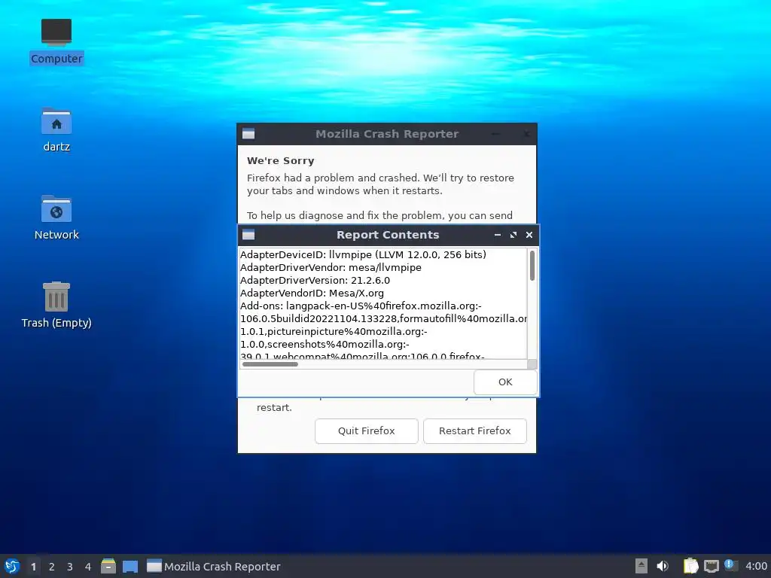Open the removable media eject tray icon
This screenshot has height=578, width=771.
(641, 566)
